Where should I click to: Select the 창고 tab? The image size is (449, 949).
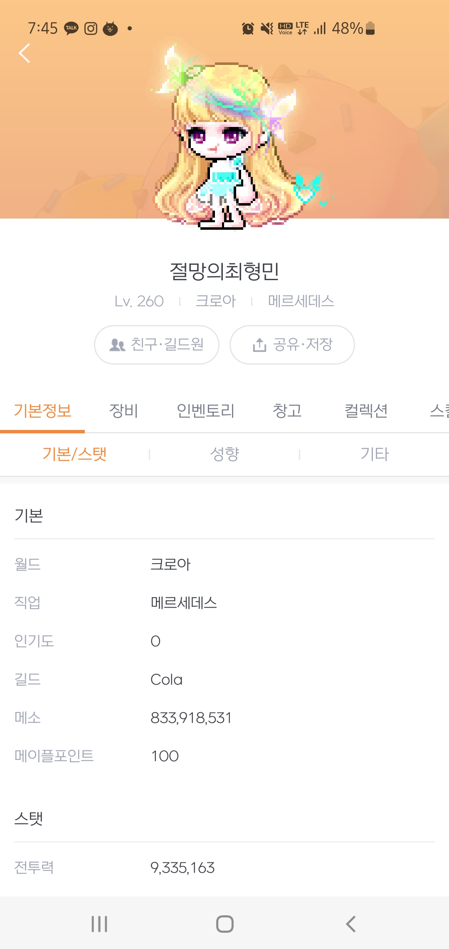coord(287,411)
